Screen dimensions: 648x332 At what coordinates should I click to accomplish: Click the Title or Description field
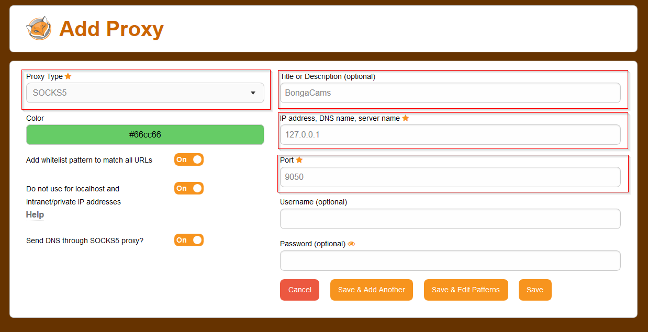point(450,93)
